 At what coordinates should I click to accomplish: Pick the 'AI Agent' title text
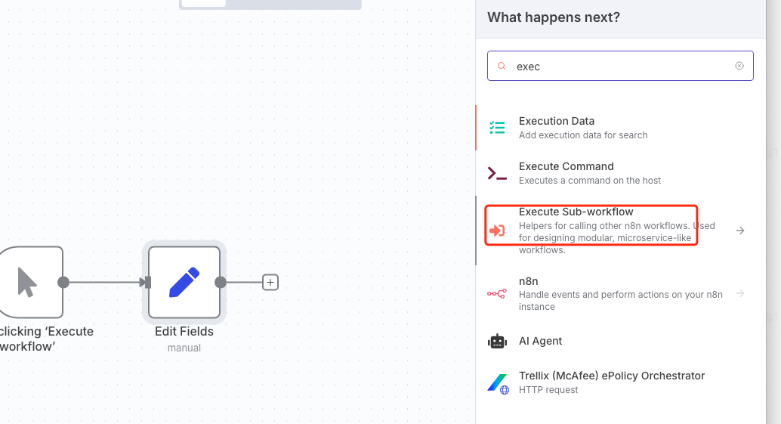tap(540, 341)
